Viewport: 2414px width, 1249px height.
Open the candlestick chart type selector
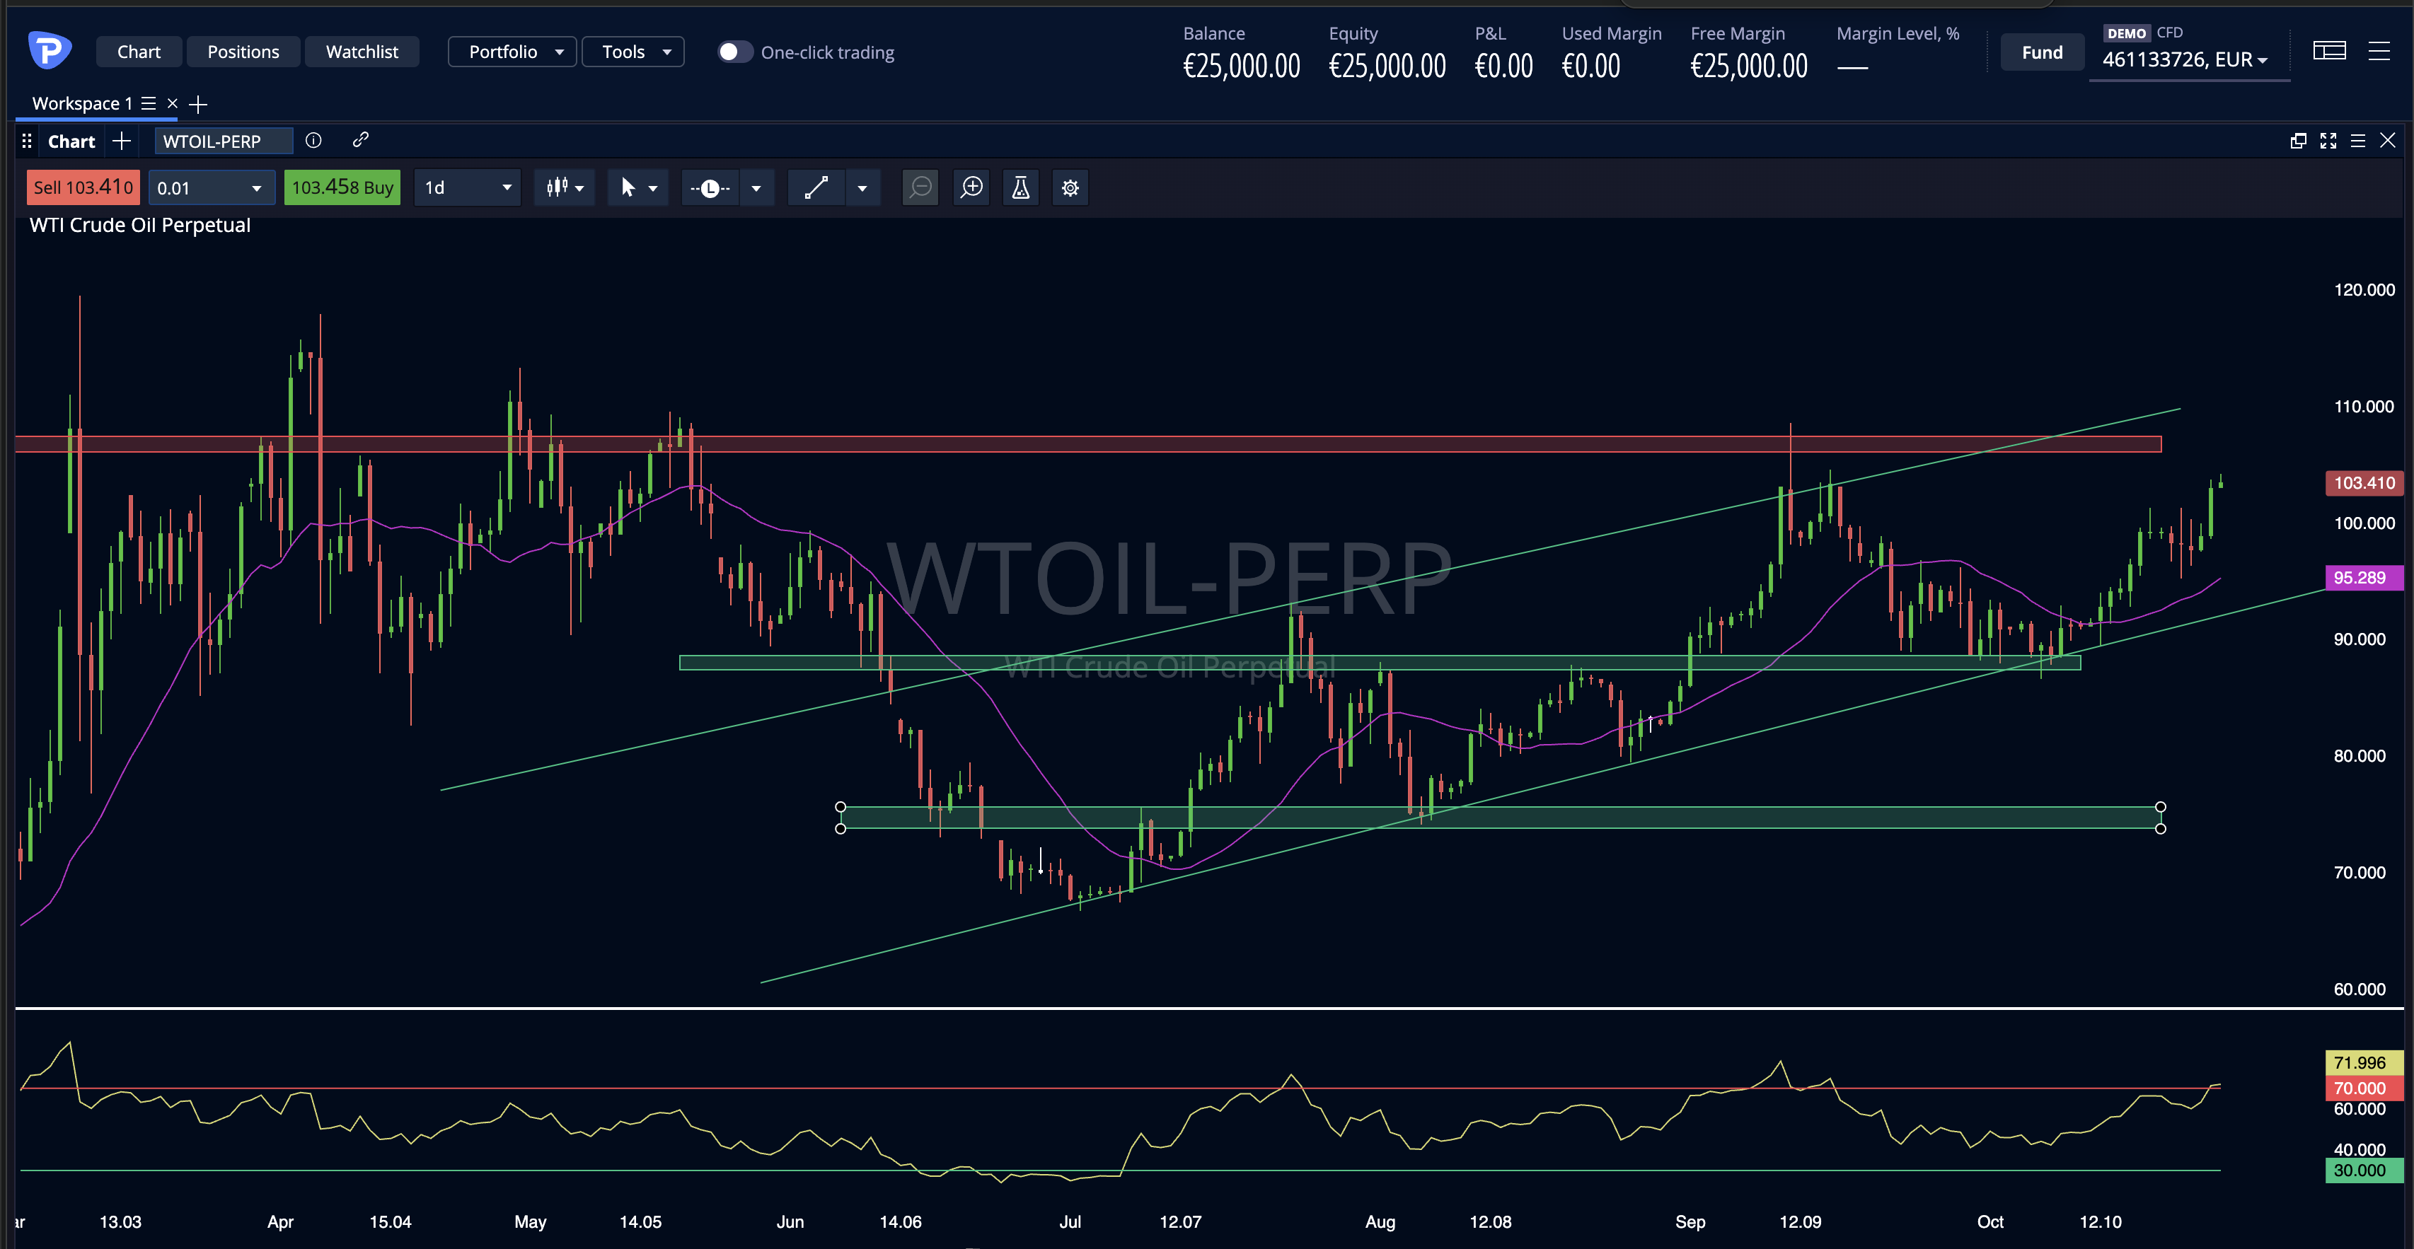point(565,187)
